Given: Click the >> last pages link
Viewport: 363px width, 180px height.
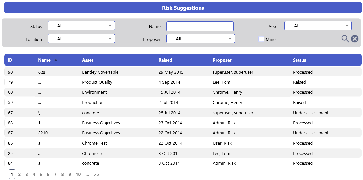Looking at the screenshot, I should pyautogui.click(x=97, y=175).
